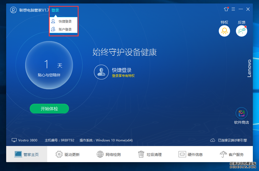Click the 贴心与您陪伴 caption text
The width and height of the screenshot is (259, 171).
[x=49, y=75]
